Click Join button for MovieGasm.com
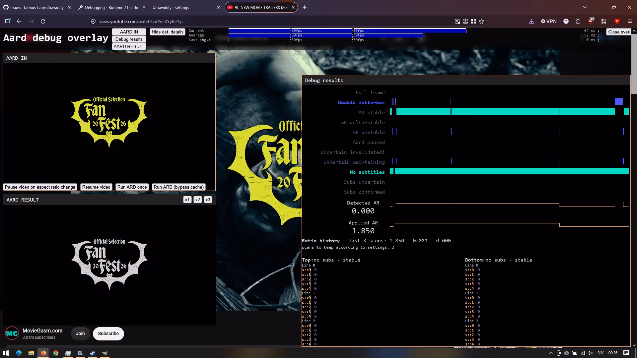 [x=80, y=333]
